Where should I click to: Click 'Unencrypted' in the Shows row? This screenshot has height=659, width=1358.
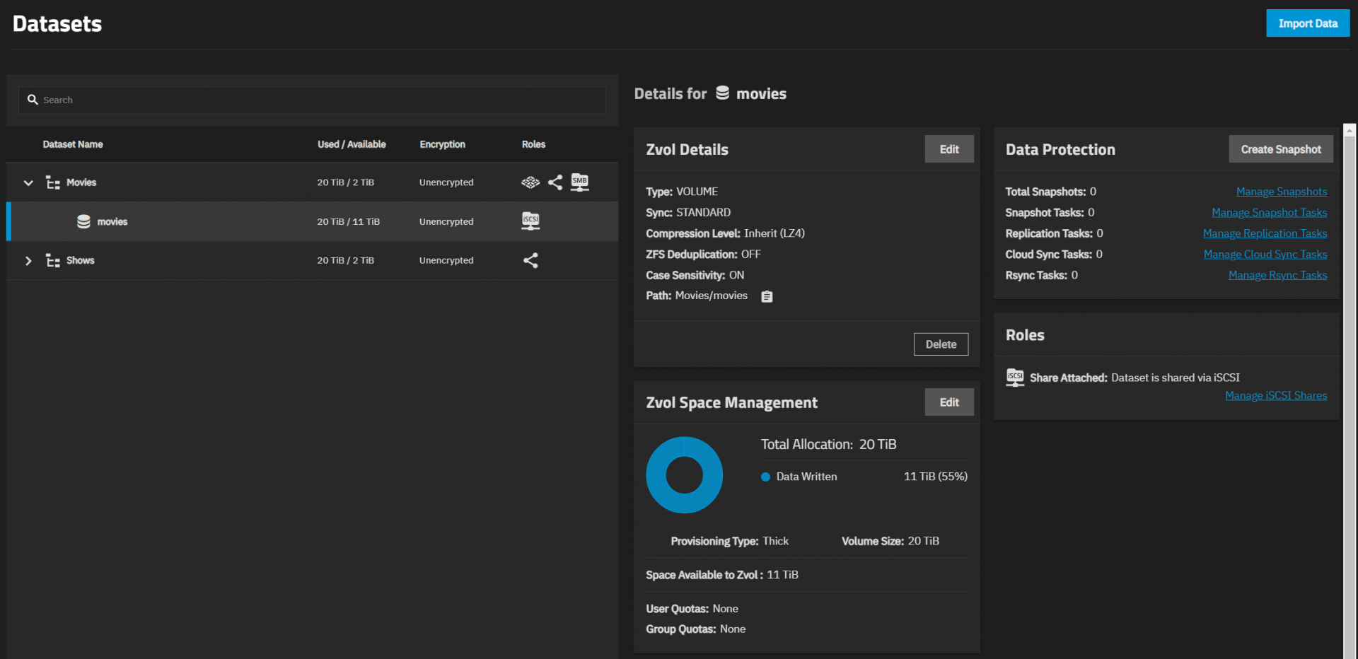(446, 260)
